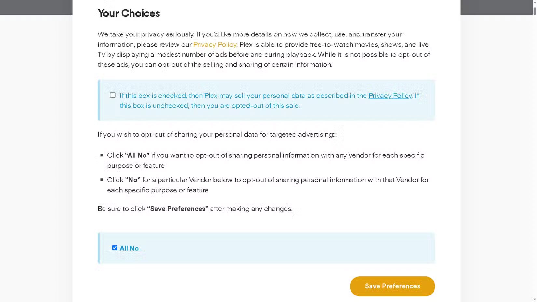Disable the "All No" opt-out setting
The height and width of the screenshot is (302, 537).
tap(115, 248)
